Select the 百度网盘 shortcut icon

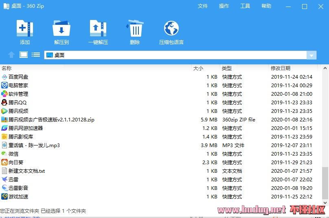[4, 77]
